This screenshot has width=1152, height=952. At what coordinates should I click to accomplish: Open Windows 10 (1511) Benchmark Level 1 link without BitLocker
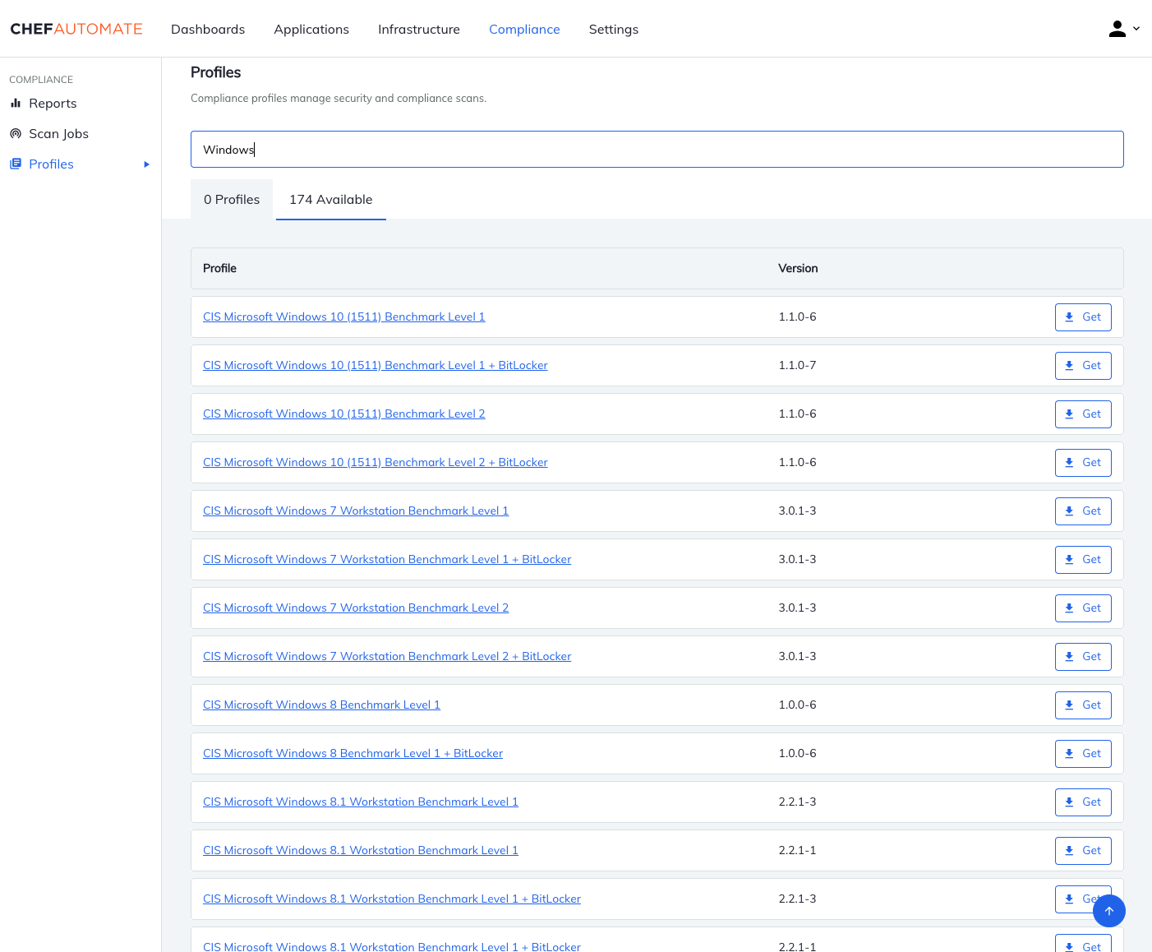click(x=344, y=317)
